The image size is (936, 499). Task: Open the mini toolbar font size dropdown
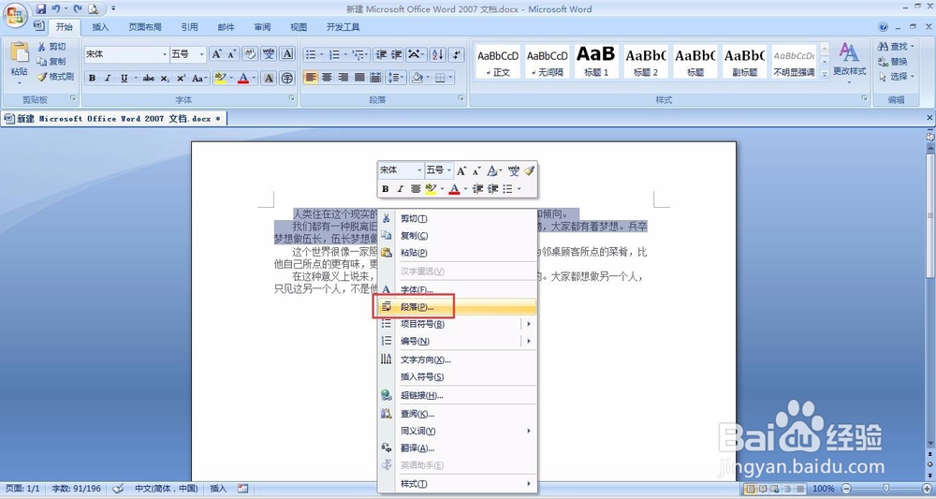click(x=449, y=170)
